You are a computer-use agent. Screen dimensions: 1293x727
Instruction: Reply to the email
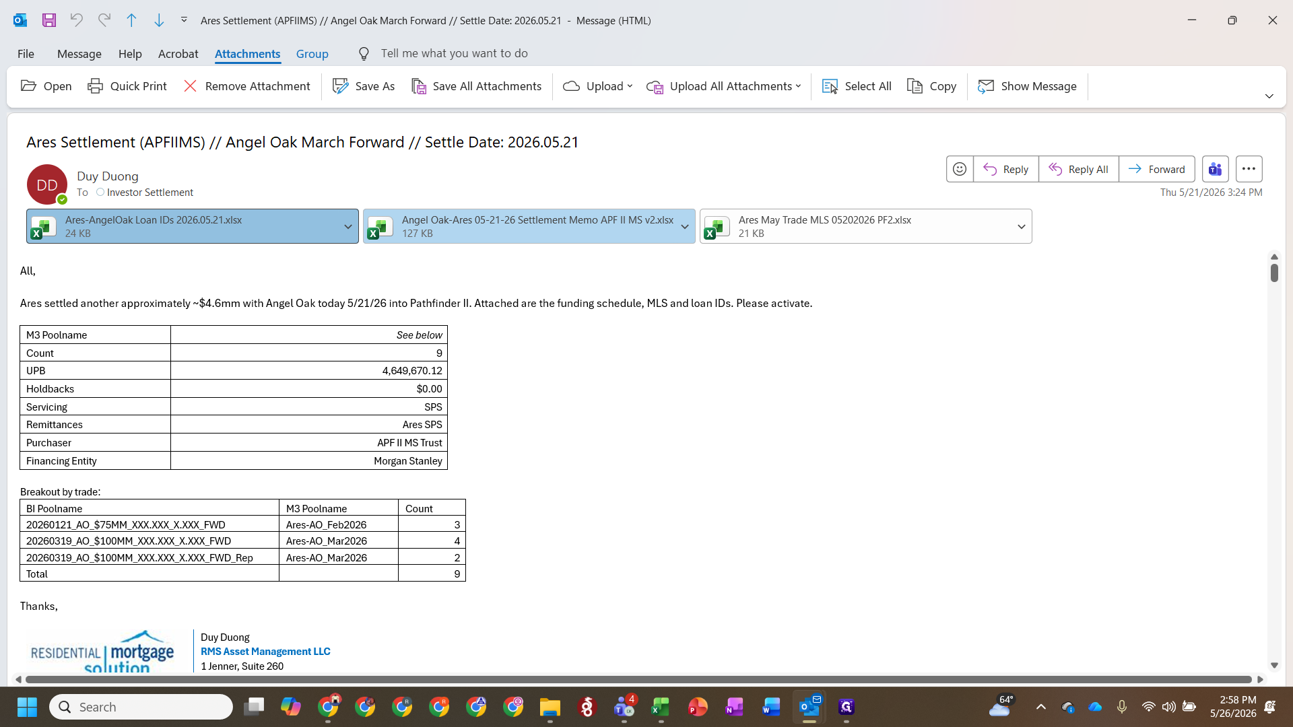coord(1006,169)
